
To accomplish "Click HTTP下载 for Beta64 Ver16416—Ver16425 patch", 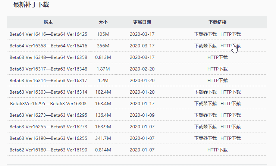I will coord(230,34).
